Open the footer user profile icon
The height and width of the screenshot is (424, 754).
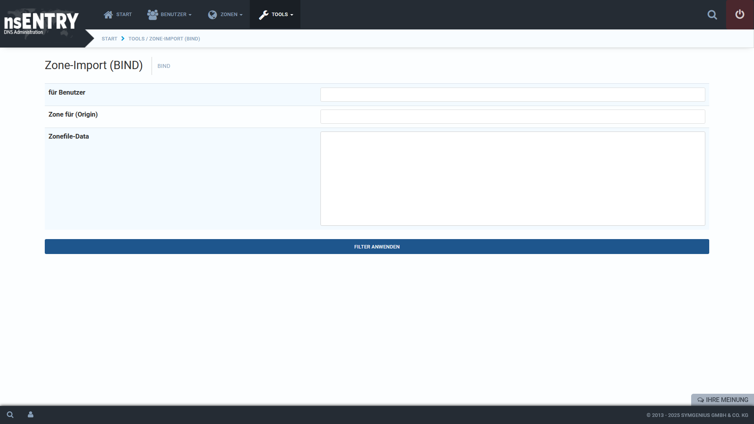coord(31,415)
